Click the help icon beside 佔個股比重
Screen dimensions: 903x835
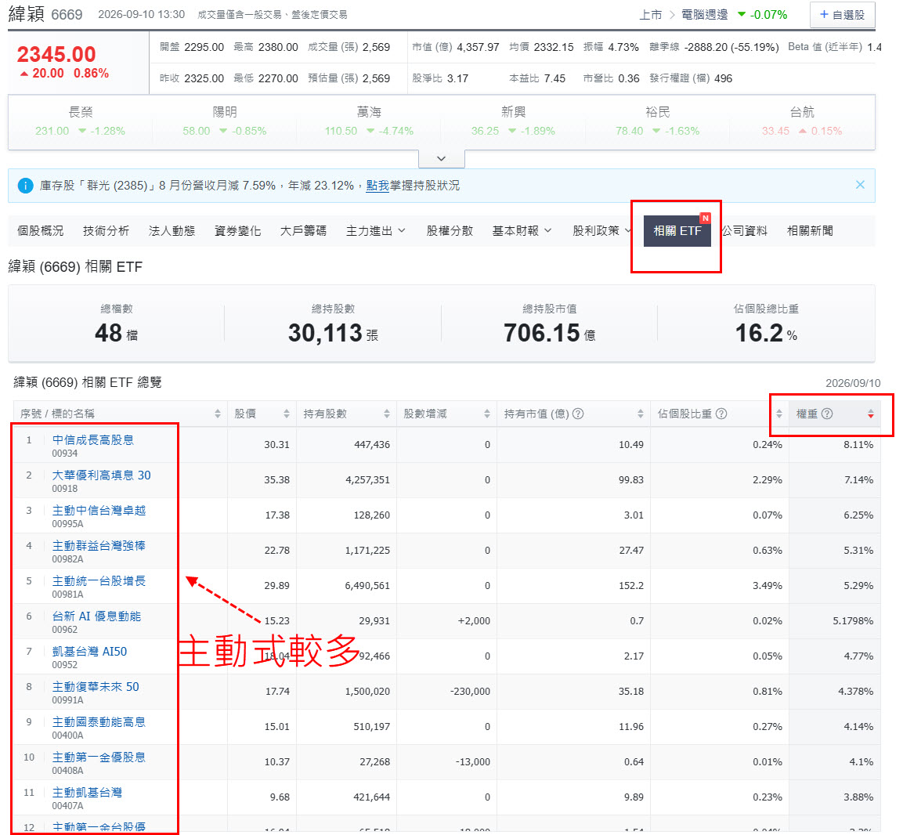721,414
